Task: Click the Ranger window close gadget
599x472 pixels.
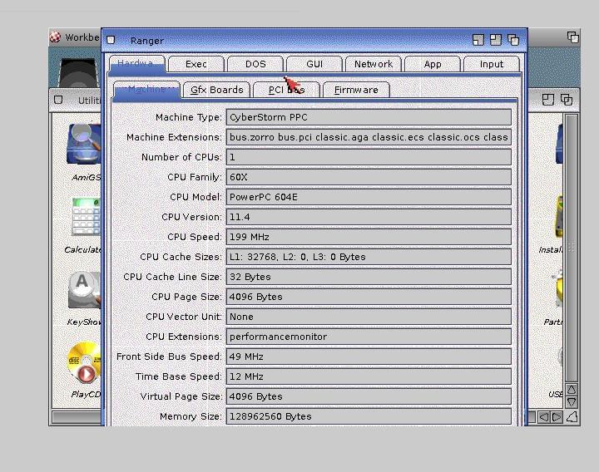Action: coord(111,40)
